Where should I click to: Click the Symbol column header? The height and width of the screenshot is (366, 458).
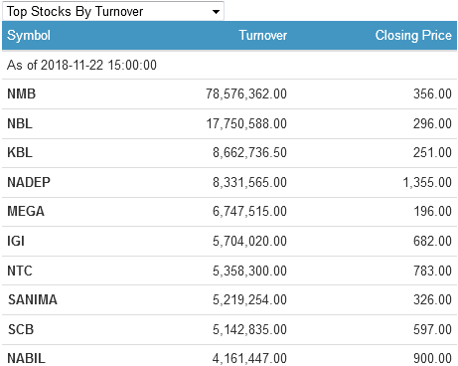29,35
